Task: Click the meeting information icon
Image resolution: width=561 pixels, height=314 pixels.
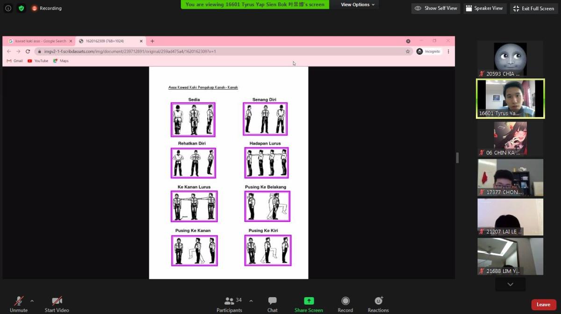Action: point(8,8)
